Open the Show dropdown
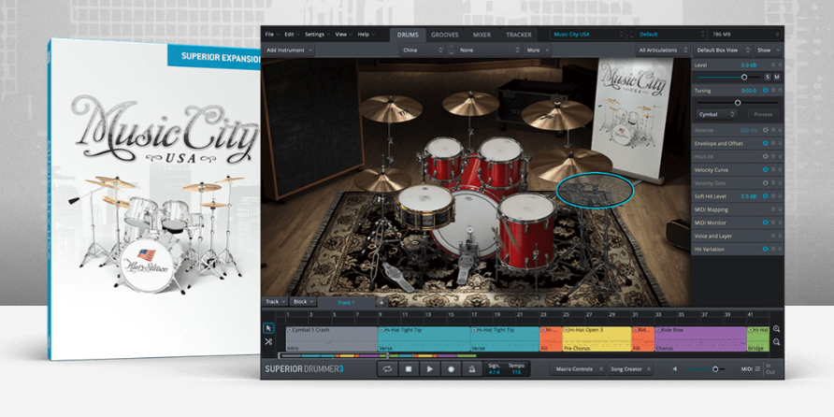Image resolution: width=834 pixels, height=417 pixels. 768,50
